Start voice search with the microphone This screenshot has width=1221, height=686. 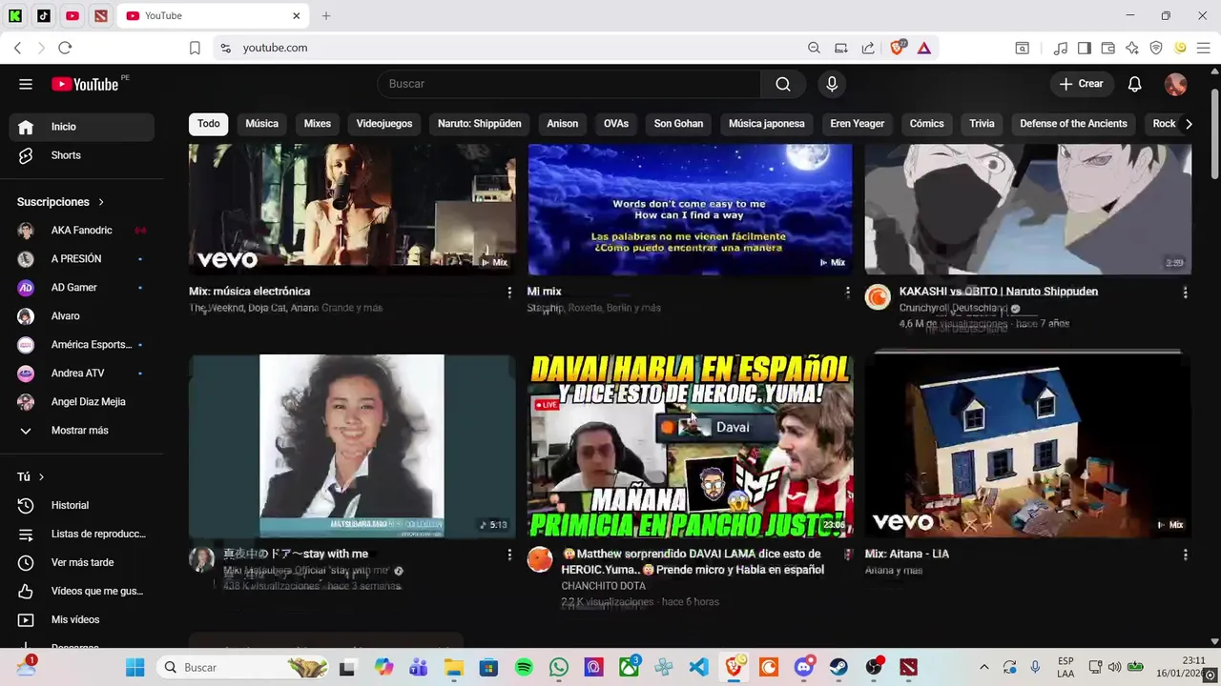(832, 84)
